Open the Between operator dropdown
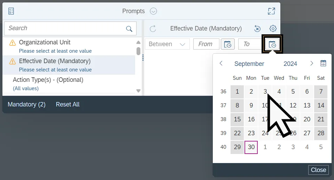 pyautogui.click(x=167, y=44)
